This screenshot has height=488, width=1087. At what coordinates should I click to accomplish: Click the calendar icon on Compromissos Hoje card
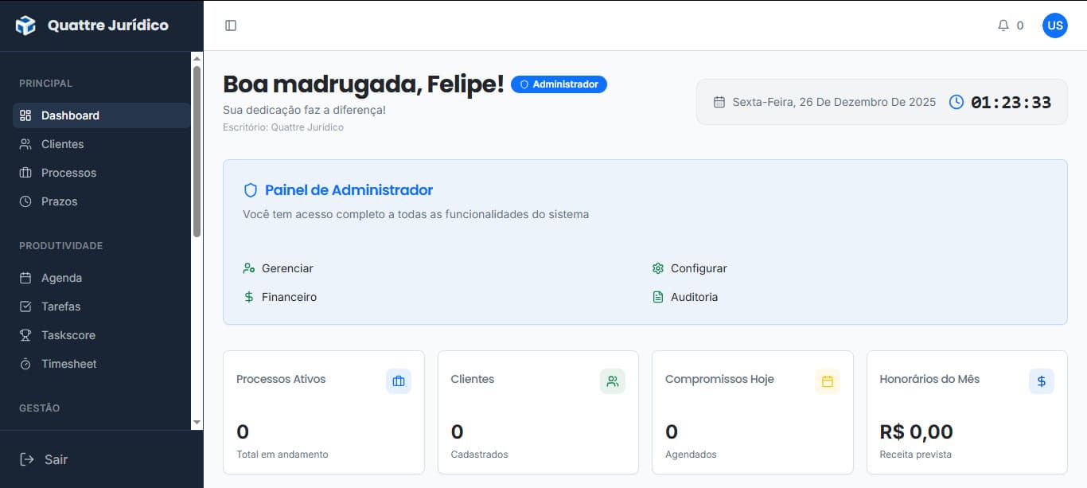(x=827, y=381)
